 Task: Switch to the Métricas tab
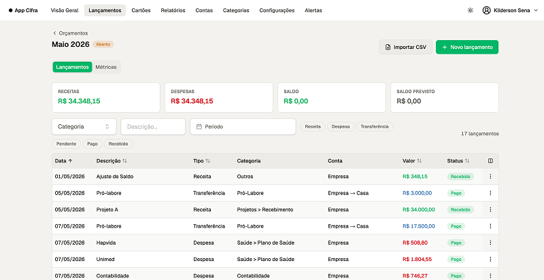click(x=106, y=67)
